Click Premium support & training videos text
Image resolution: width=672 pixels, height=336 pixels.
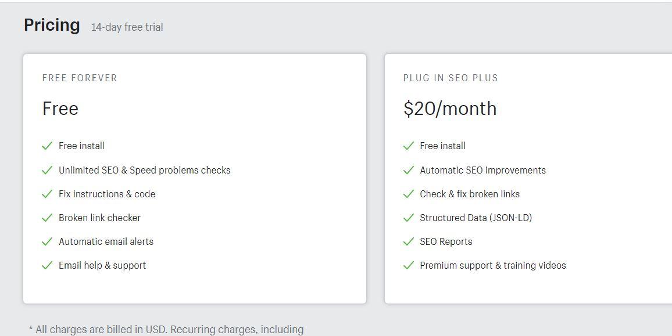[493, 265]
